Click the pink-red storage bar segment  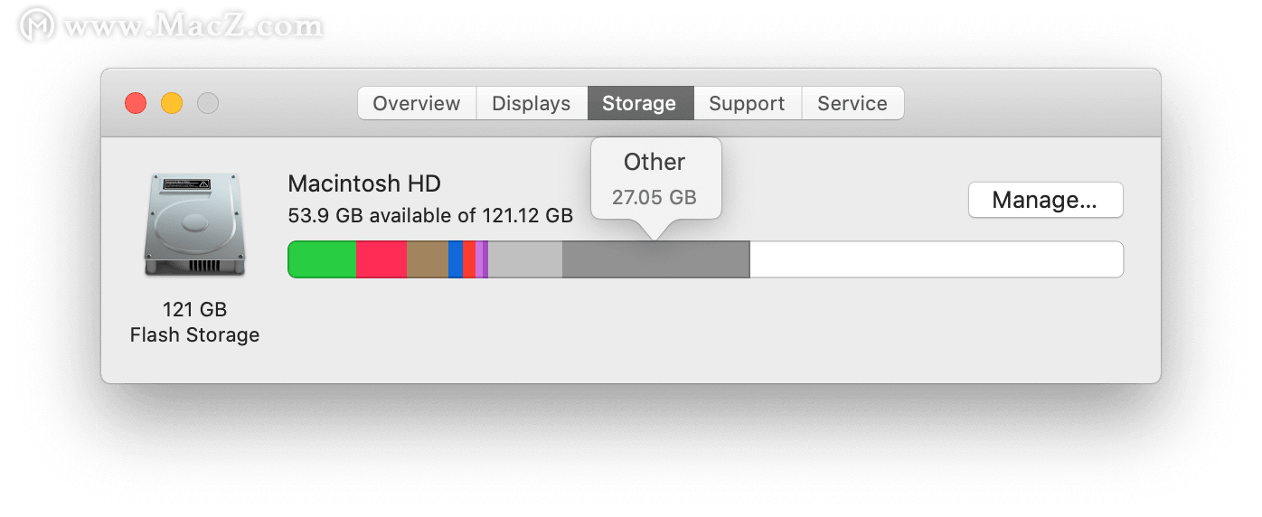click(x=381, y=259)
